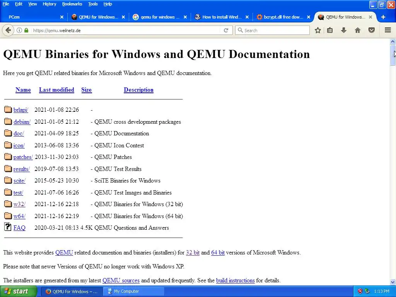Close the PCem tab
The width and height of the screenshot is (396, 297).
point(62,17)
